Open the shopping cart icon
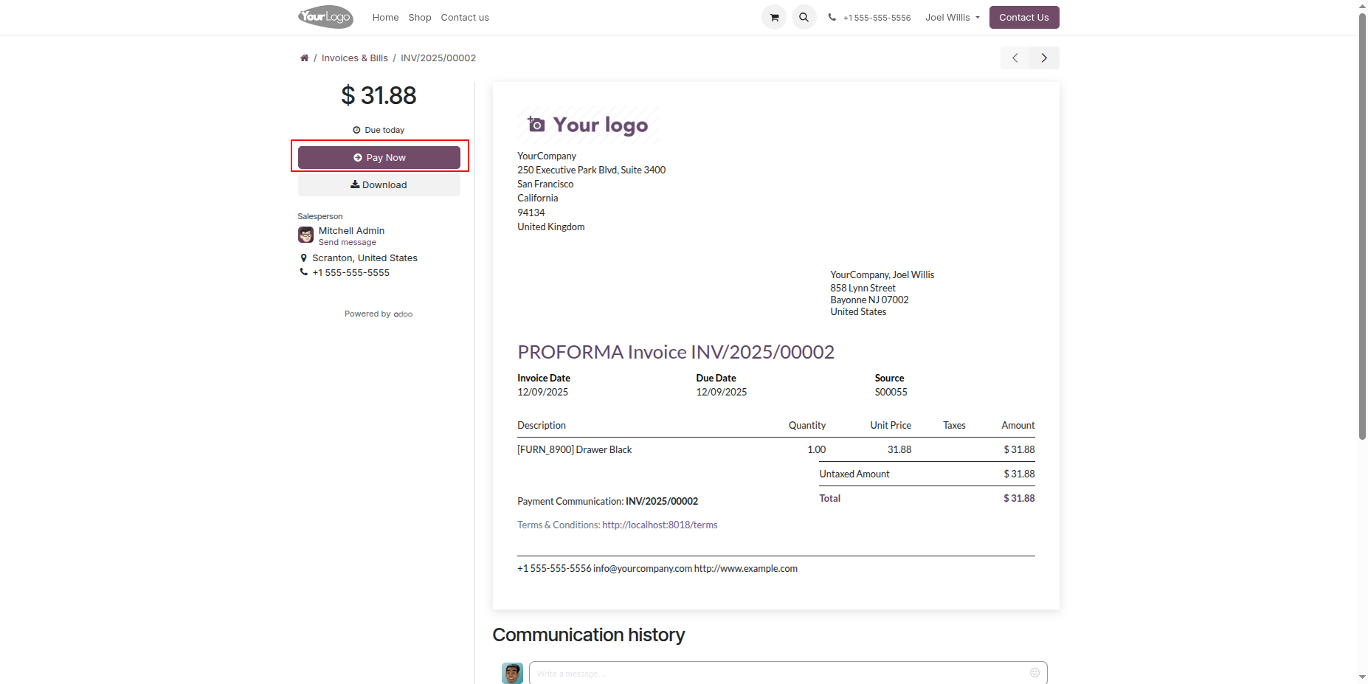The width and height of the screenshot is (1368, 684). (774, 18)
